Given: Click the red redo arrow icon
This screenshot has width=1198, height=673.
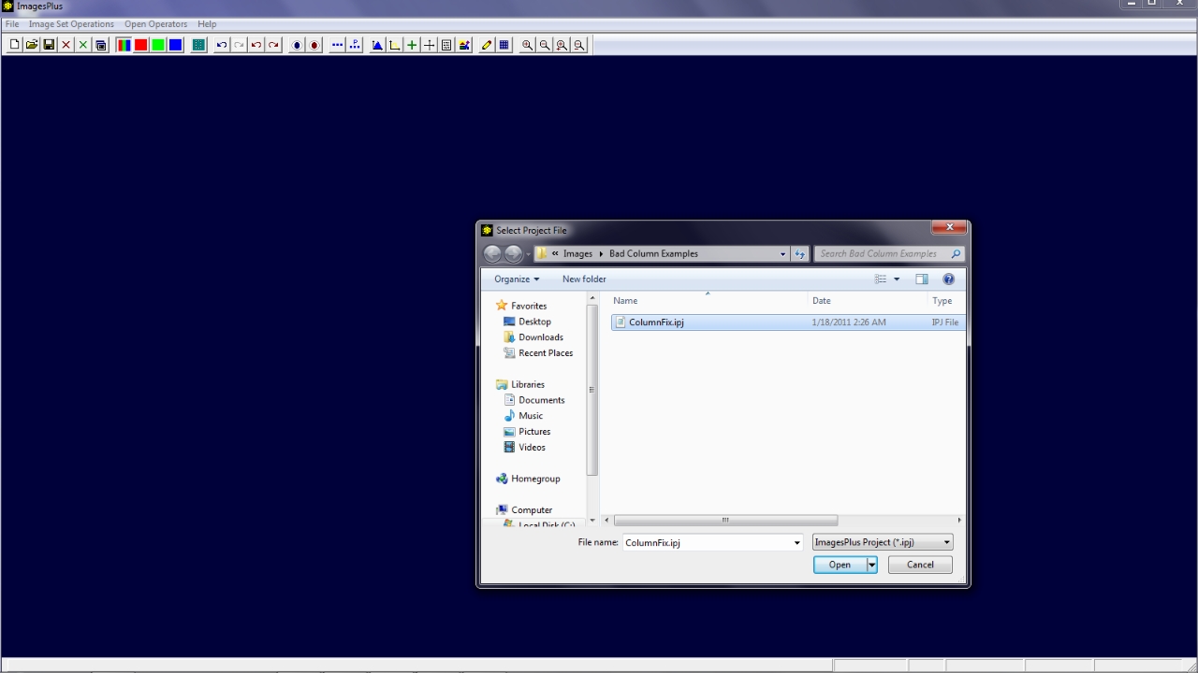Looking at the screenshot, I should [273, 45].
